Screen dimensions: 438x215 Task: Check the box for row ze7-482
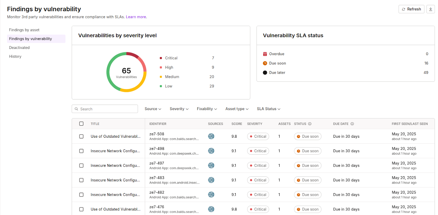pos(81,195)
